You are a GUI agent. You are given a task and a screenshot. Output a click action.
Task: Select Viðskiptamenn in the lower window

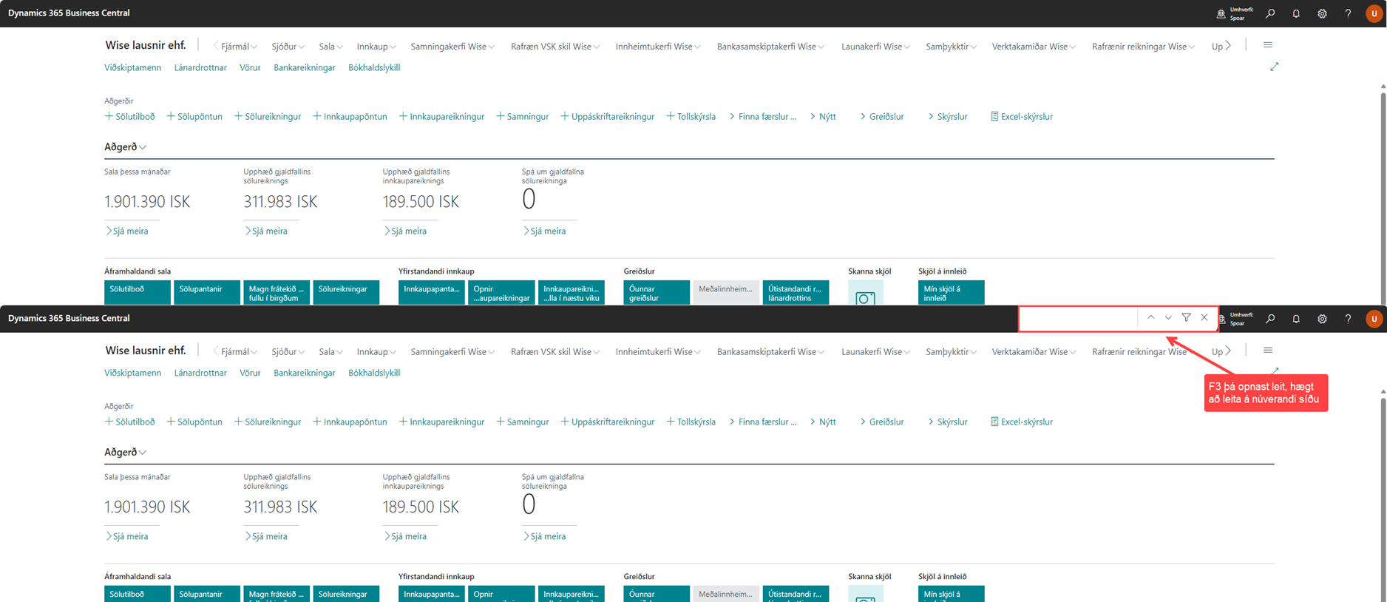[x=132, y=373]
